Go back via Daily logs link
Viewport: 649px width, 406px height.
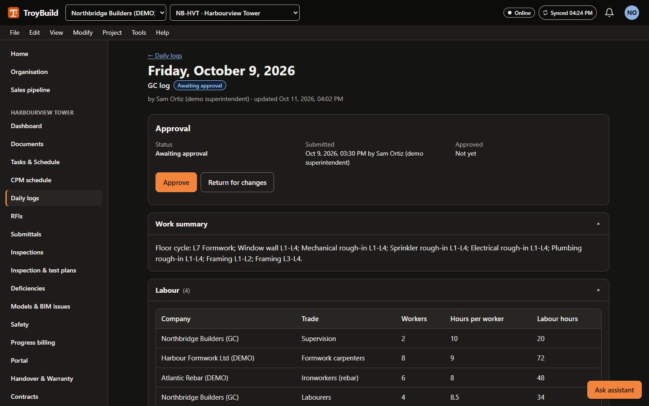tap(165, 55)
